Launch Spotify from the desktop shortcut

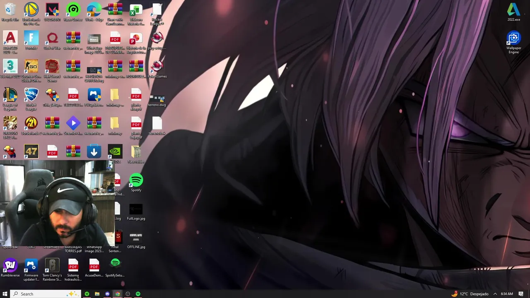pyautogui.click(x=136, y=183)
